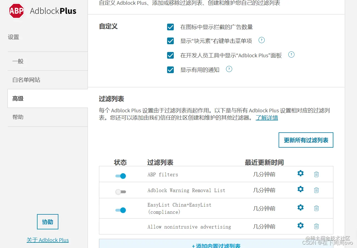Viewport: 357px width, 248px height.
Task: Click the 最近更新时间 column header
Action: pos(264,162)
